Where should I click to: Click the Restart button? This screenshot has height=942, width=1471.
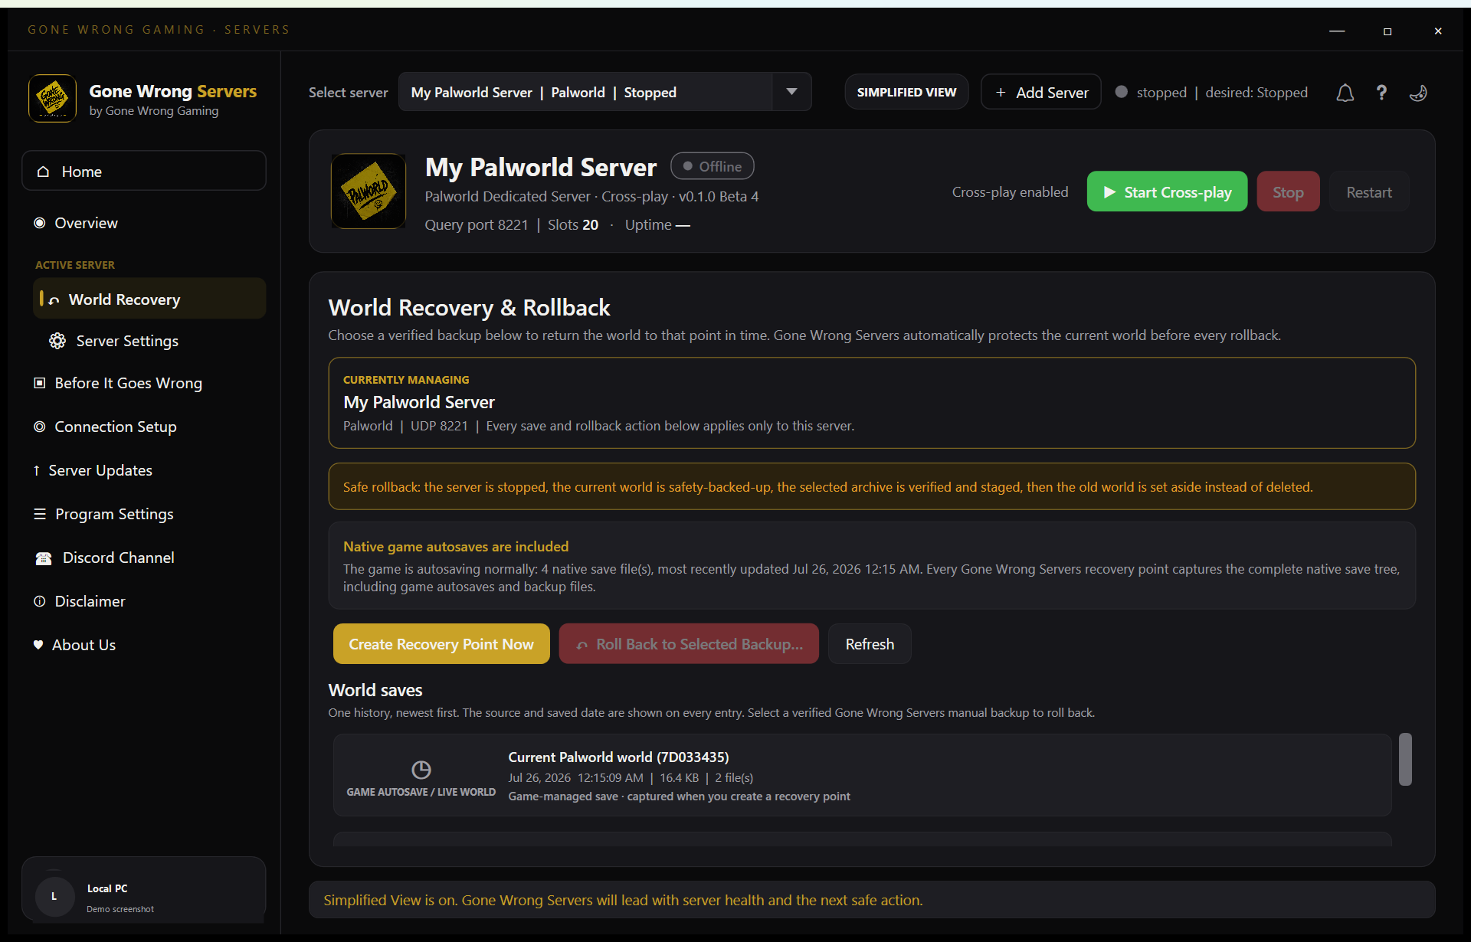tap(1368, 191)
